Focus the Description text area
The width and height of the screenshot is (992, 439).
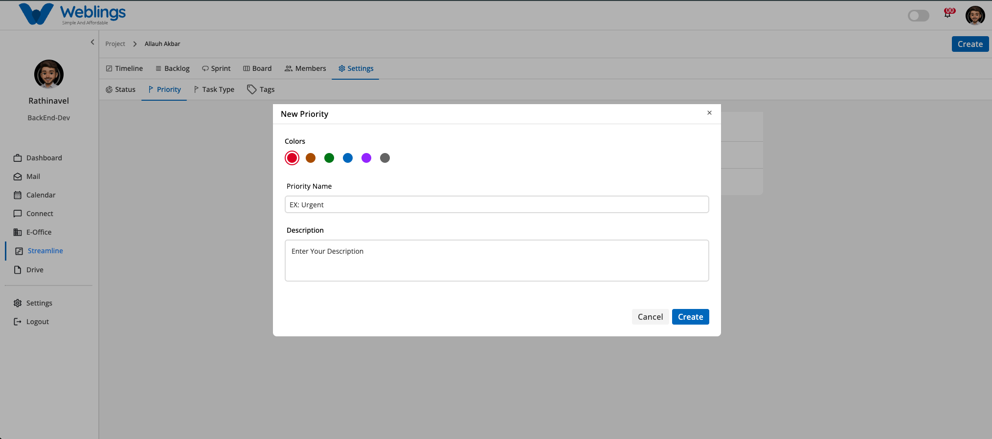[x=497, y=261]
